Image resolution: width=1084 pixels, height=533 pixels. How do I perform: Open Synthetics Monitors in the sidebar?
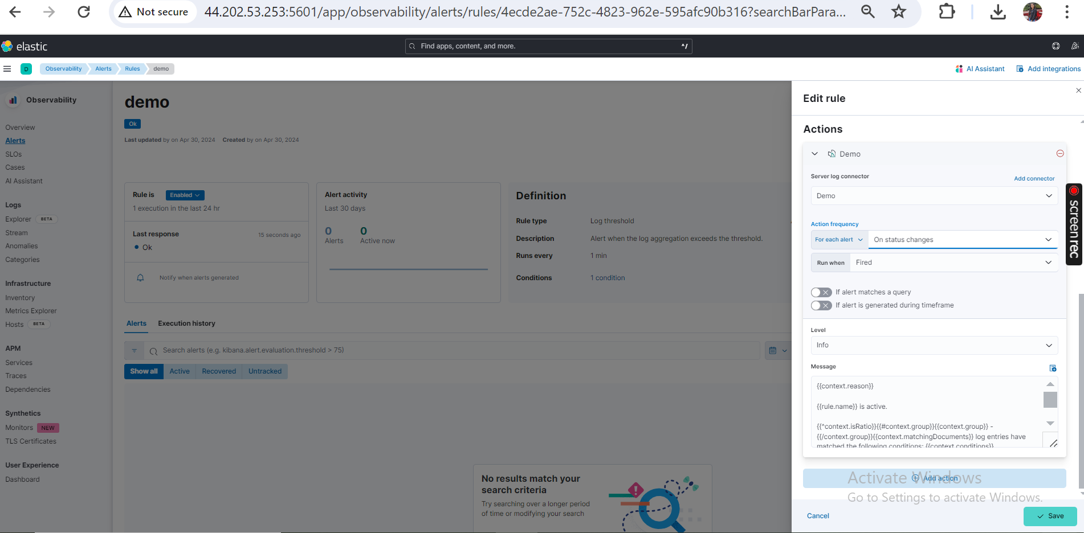coord(19,428)
